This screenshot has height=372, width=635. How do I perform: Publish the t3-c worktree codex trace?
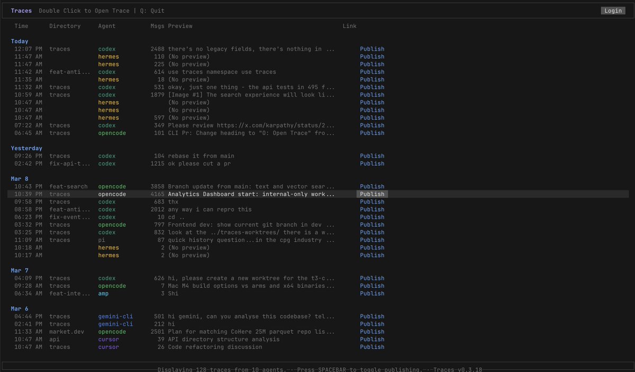372,278
